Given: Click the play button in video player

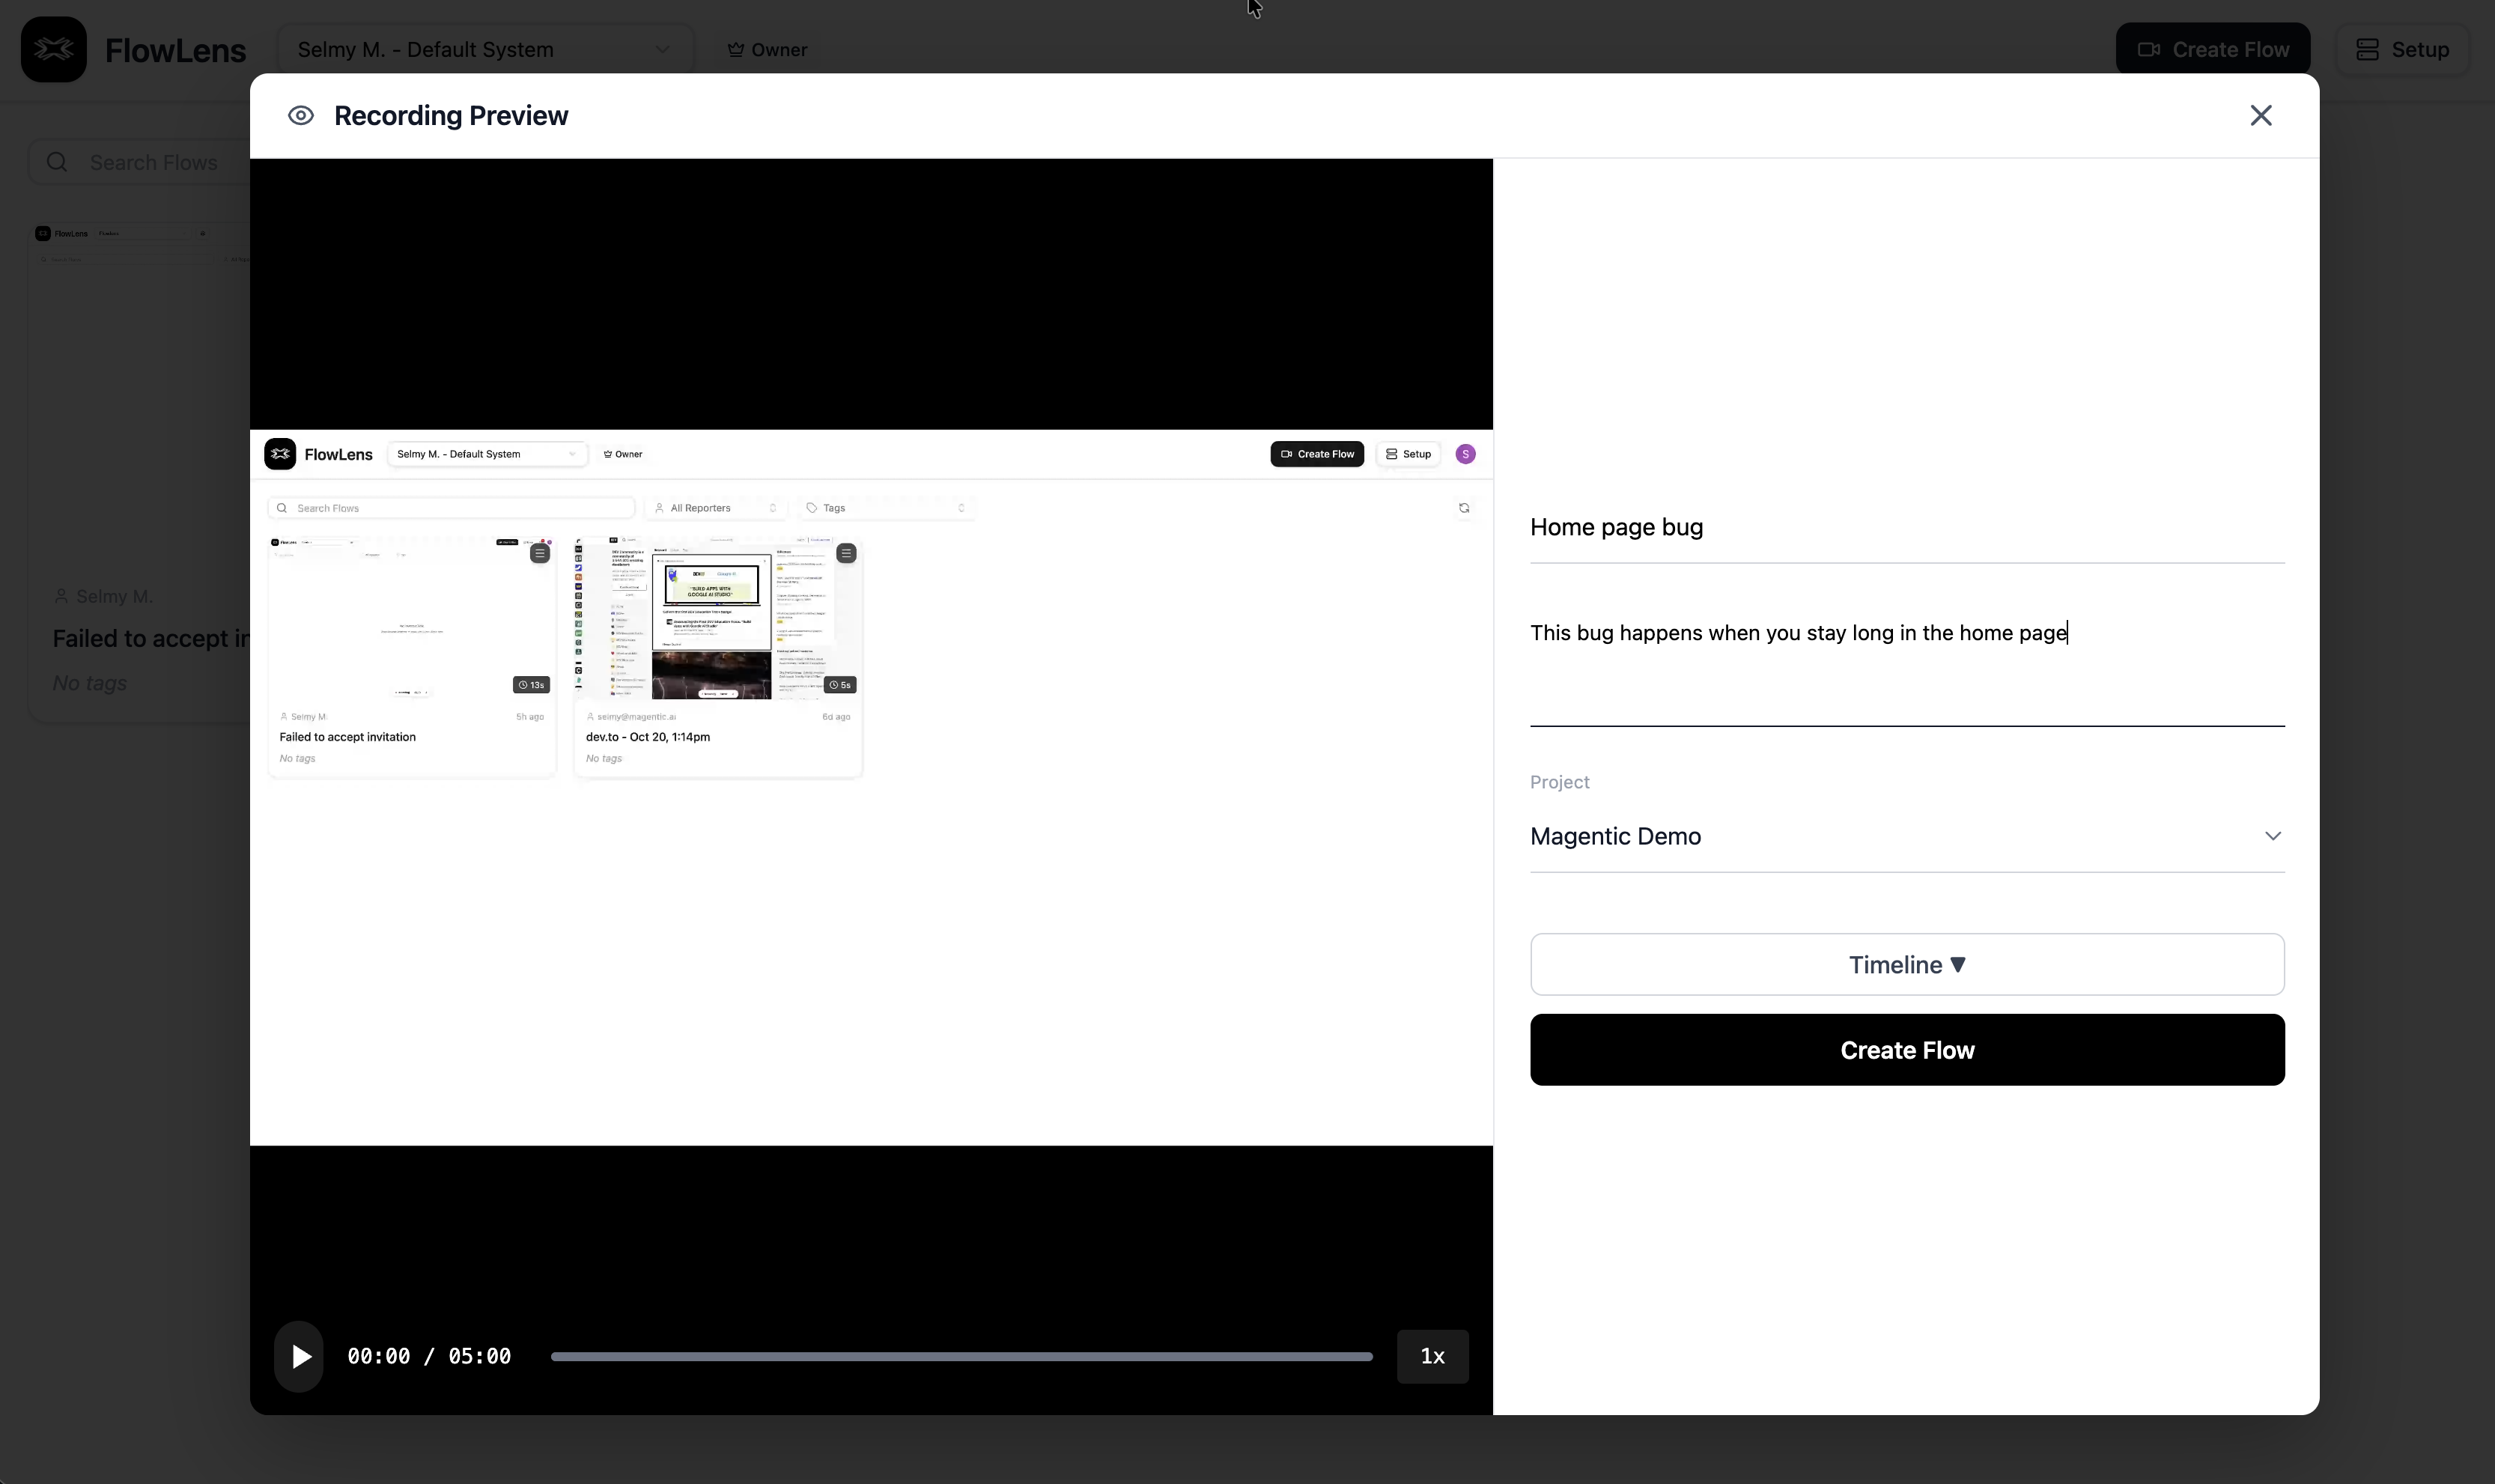Looking at the screenshot, I should click(x=299, y=1356).
